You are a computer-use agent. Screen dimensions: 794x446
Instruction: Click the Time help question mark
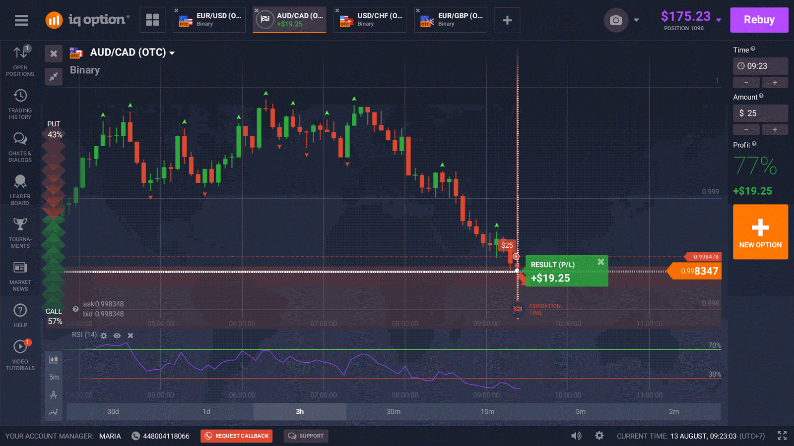pos(753,49)
